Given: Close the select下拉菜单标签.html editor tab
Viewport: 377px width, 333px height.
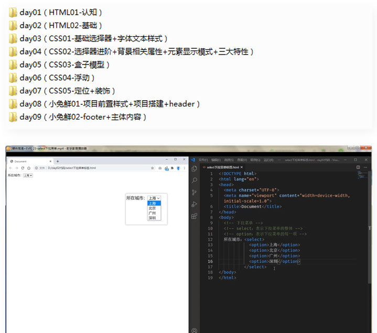Looking at the screenshot, I should click(242, 167).
